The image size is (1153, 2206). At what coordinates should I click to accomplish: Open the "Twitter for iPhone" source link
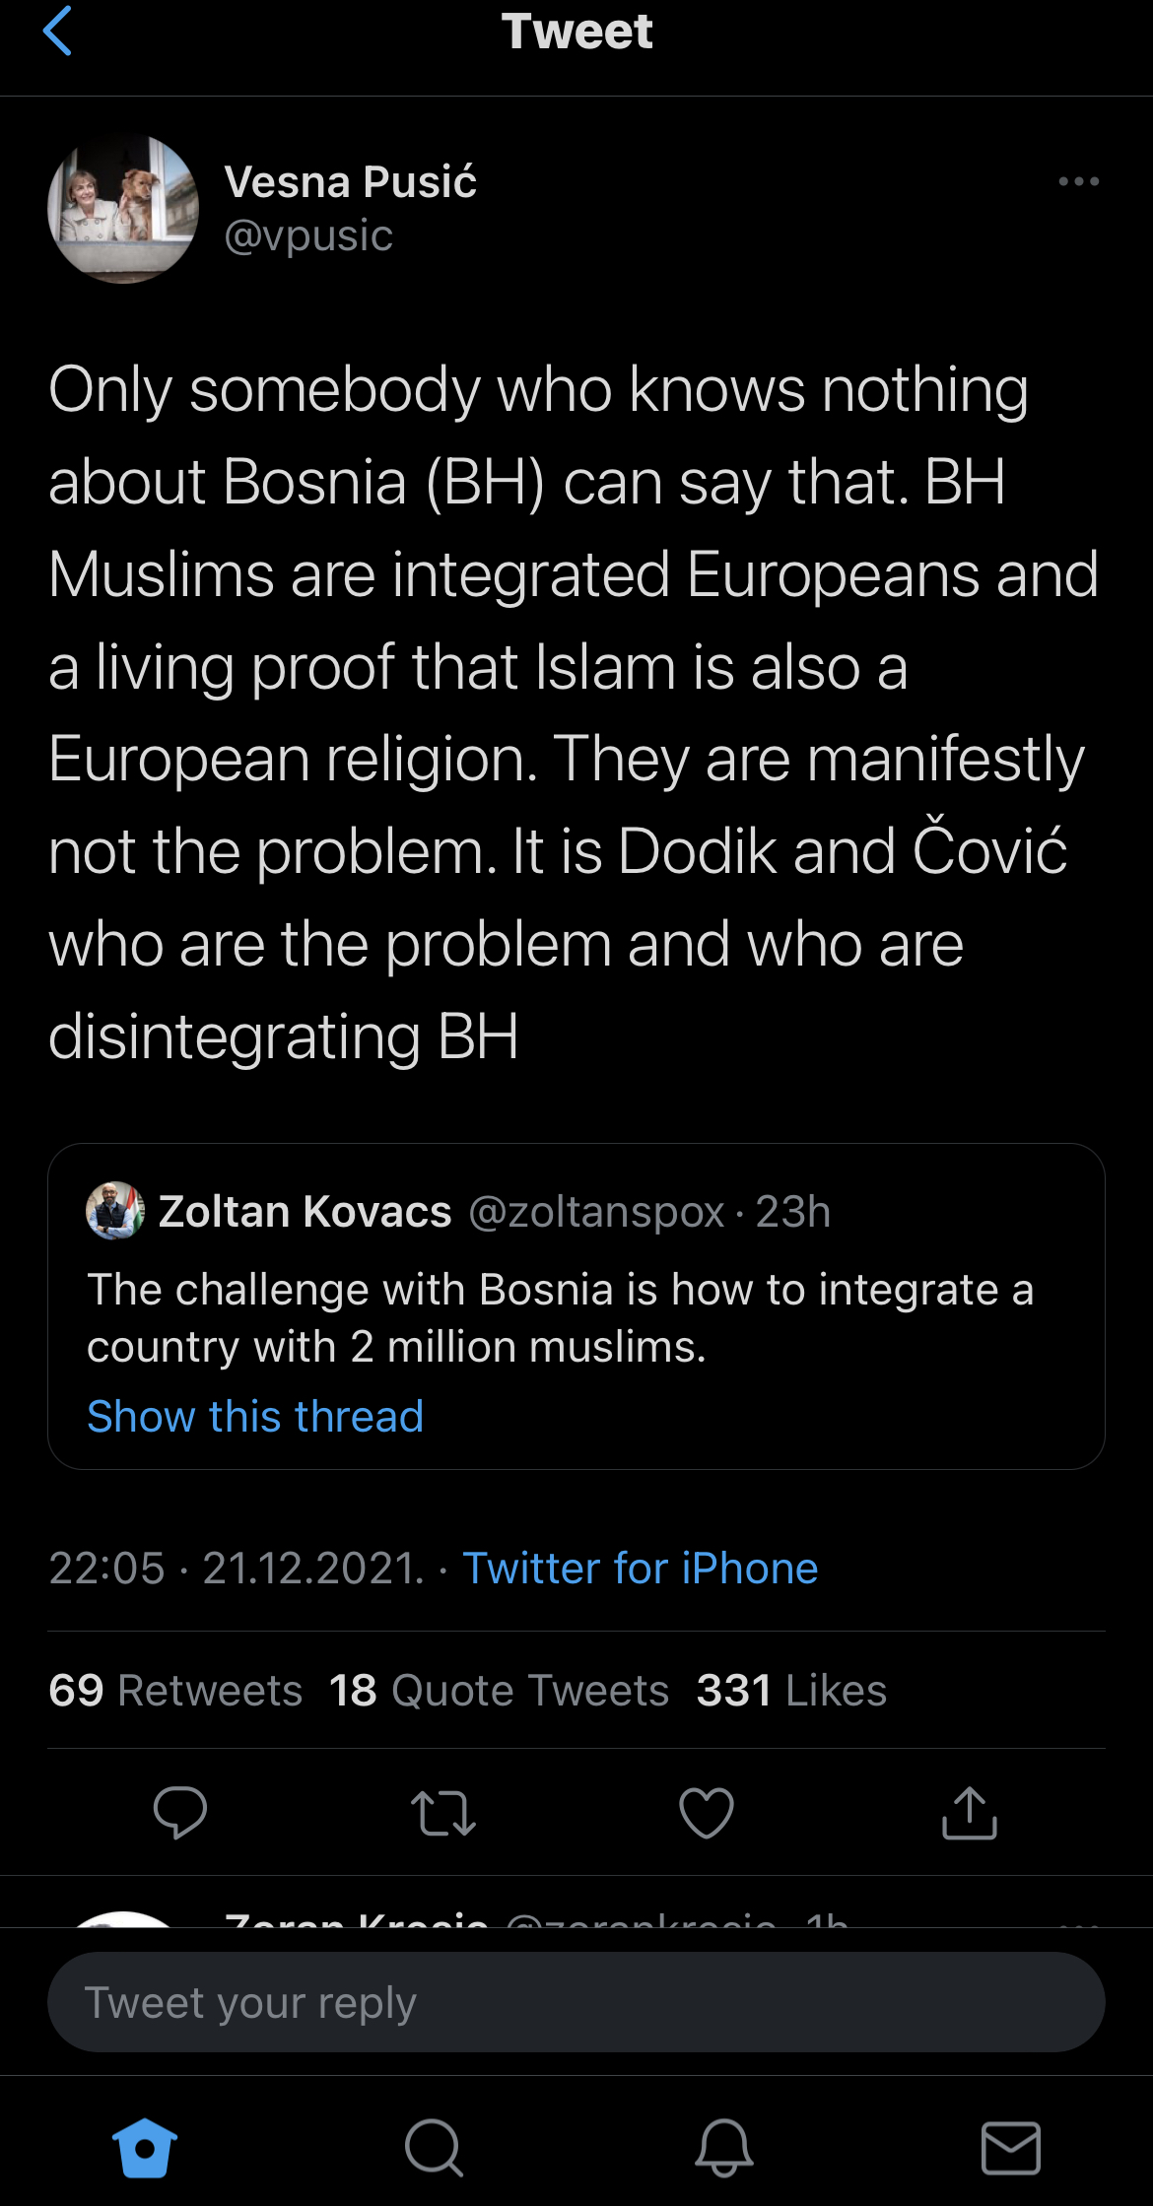pos(641,1568)
